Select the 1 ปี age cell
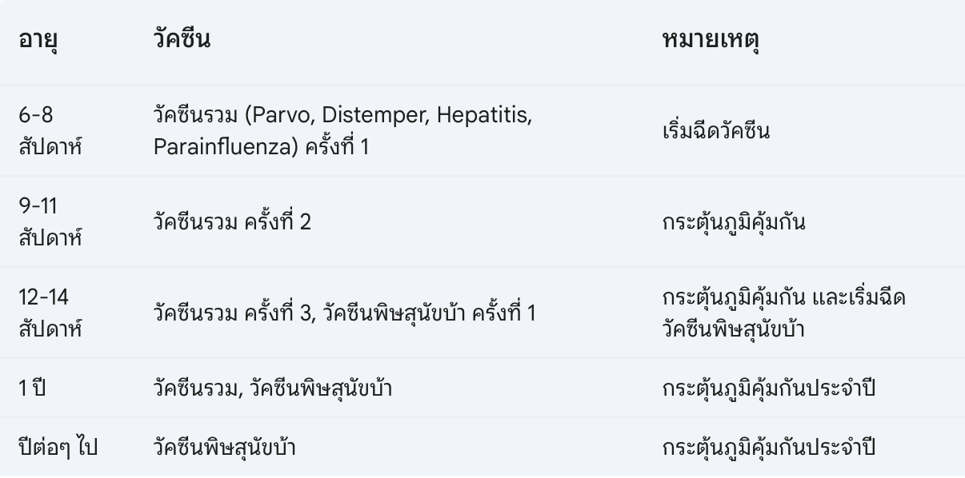 (x=33, y=388)
